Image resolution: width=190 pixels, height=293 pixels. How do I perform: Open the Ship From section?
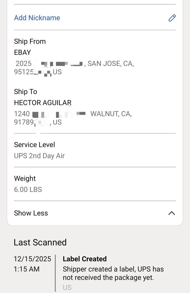30,42
